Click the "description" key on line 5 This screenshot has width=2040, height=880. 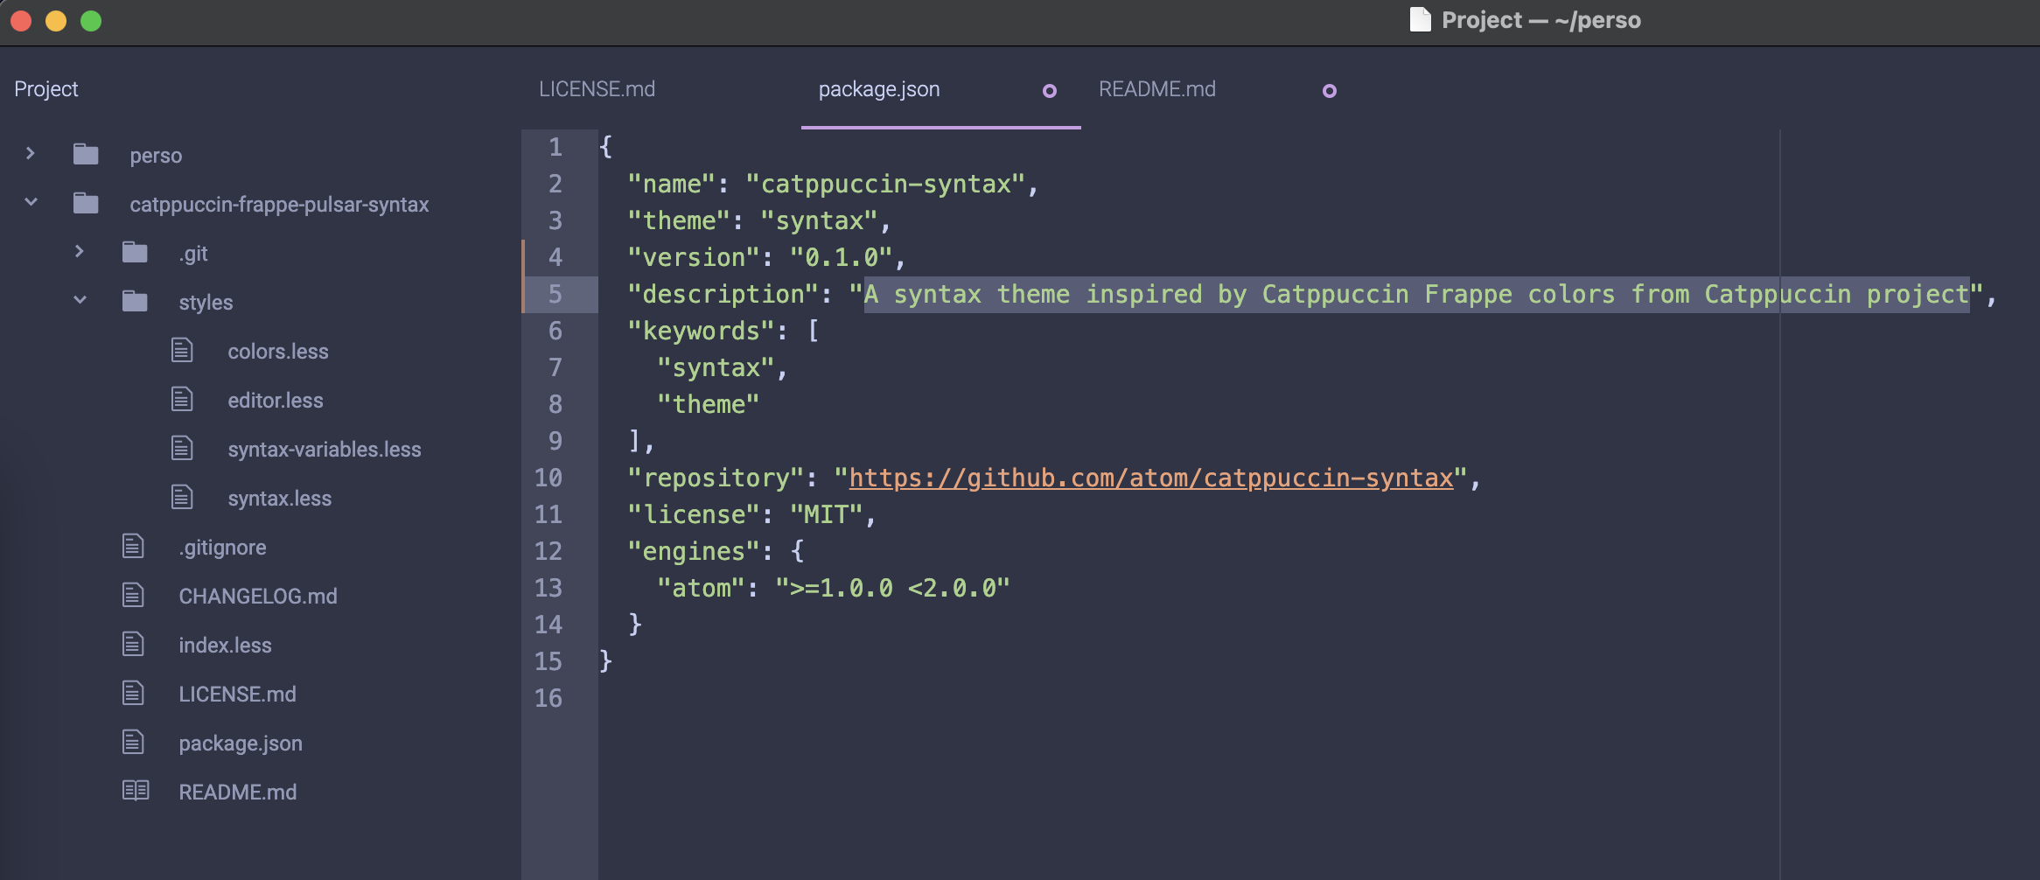tap(723, 294)
